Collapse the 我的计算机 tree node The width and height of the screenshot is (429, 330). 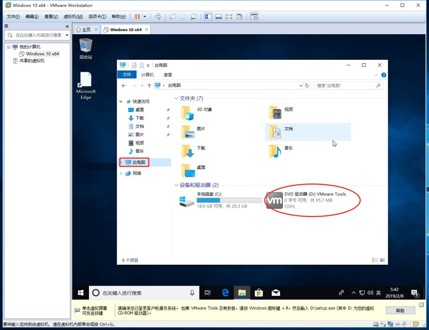coord(9,47)
